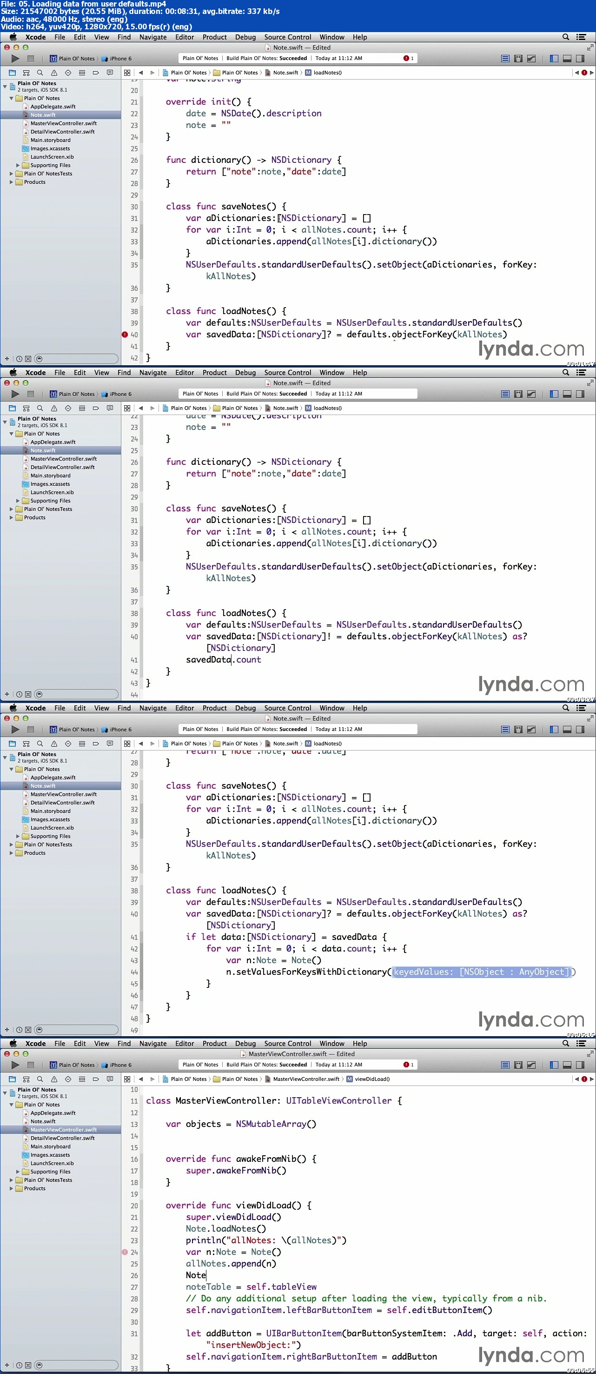This screenshot has width=596, height=1374.
Task: Toggle the debug area in the MasterViewController.swift window
Action: pyautogui.click(x=567, y=1065)
